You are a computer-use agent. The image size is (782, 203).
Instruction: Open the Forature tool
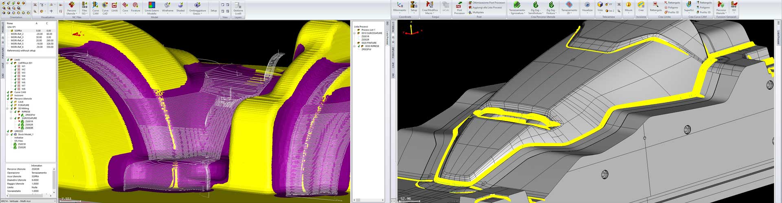pyautogui.click(x=135, y=7)
